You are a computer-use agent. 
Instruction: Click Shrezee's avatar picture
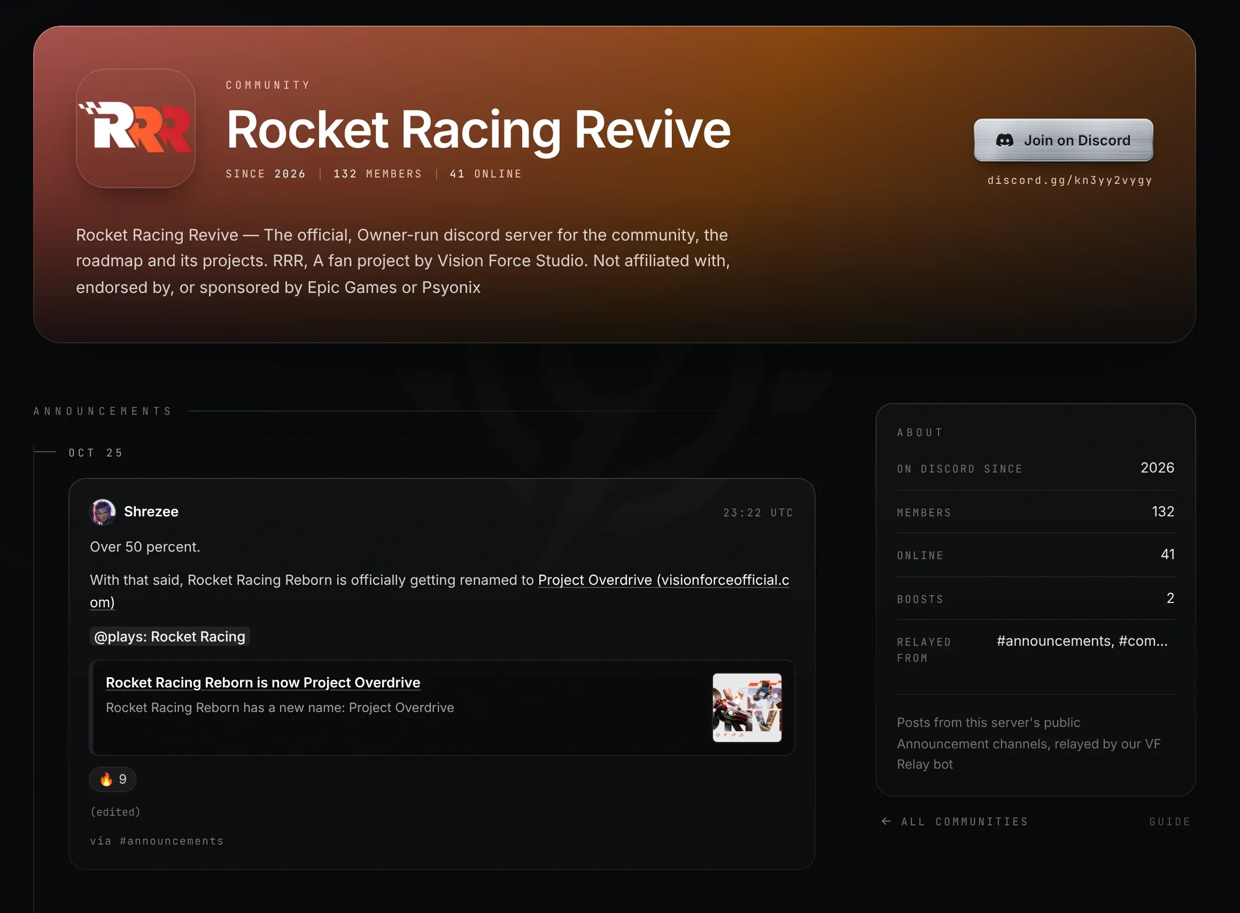tap(103, 512)
